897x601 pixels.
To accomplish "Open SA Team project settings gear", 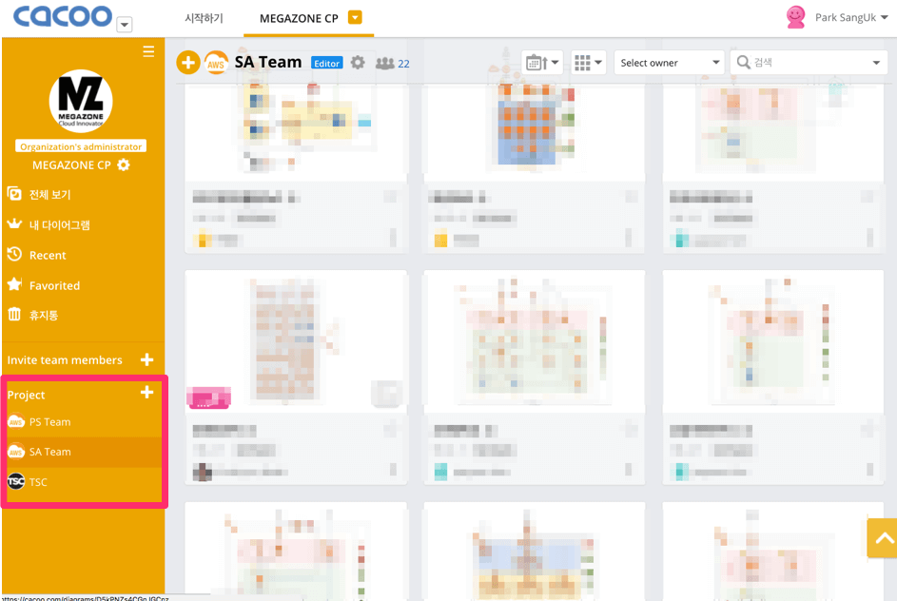I will 358,63.
